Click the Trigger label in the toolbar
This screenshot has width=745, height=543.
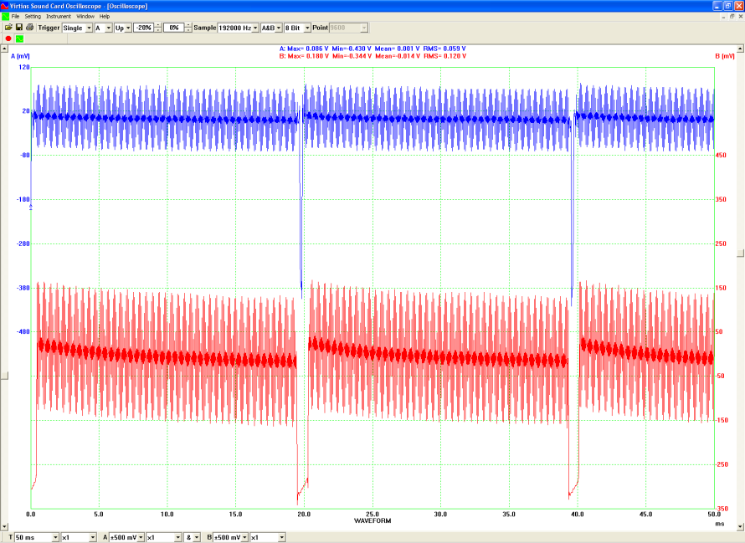(x=49, y=28)
